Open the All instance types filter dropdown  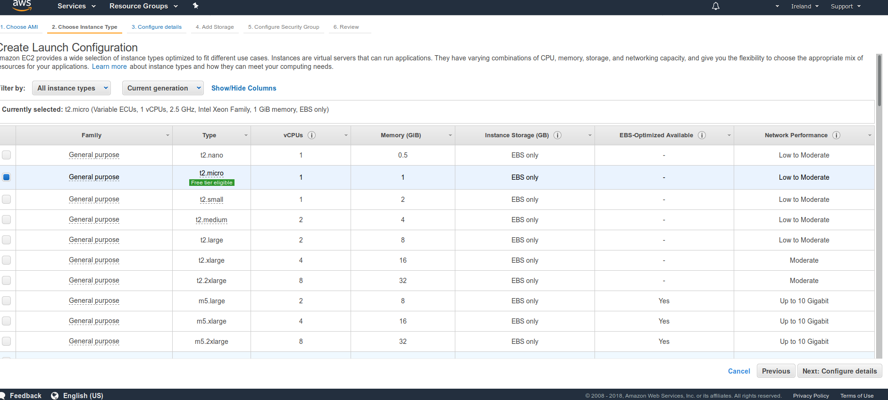pyautogui.click(x=72, y=88)
